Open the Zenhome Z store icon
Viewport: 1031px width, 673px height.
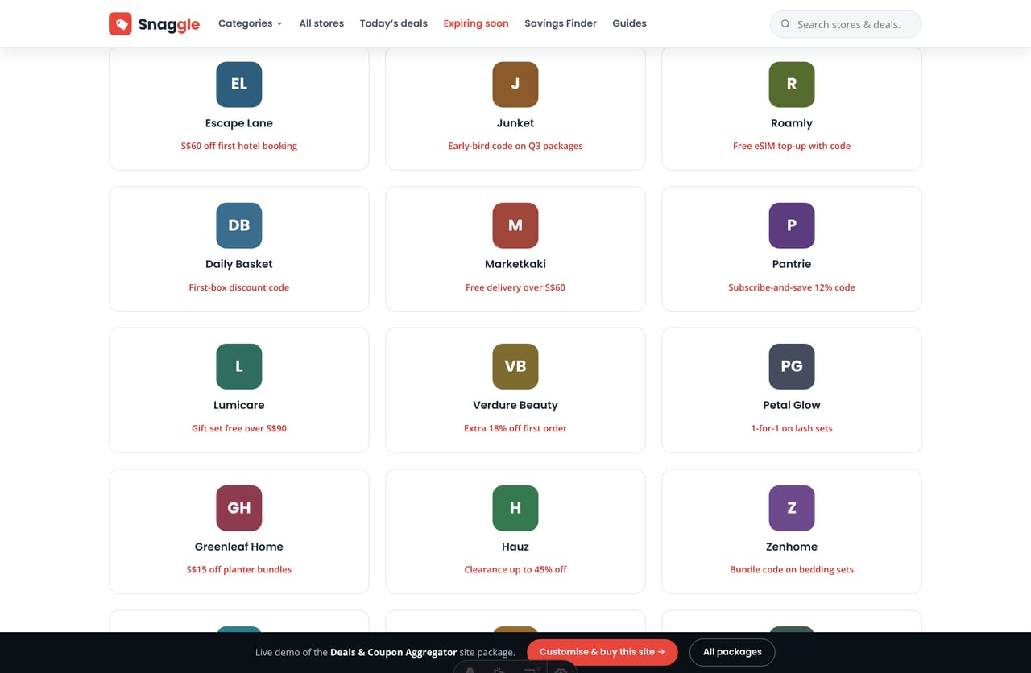coord(792,508)
